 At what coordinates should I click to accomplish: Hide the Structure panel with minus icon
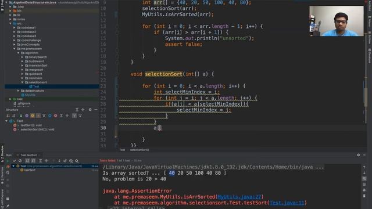pos(96,110)
